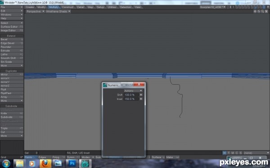Open the Wireframe Shade display dropdown

point(58,11)
